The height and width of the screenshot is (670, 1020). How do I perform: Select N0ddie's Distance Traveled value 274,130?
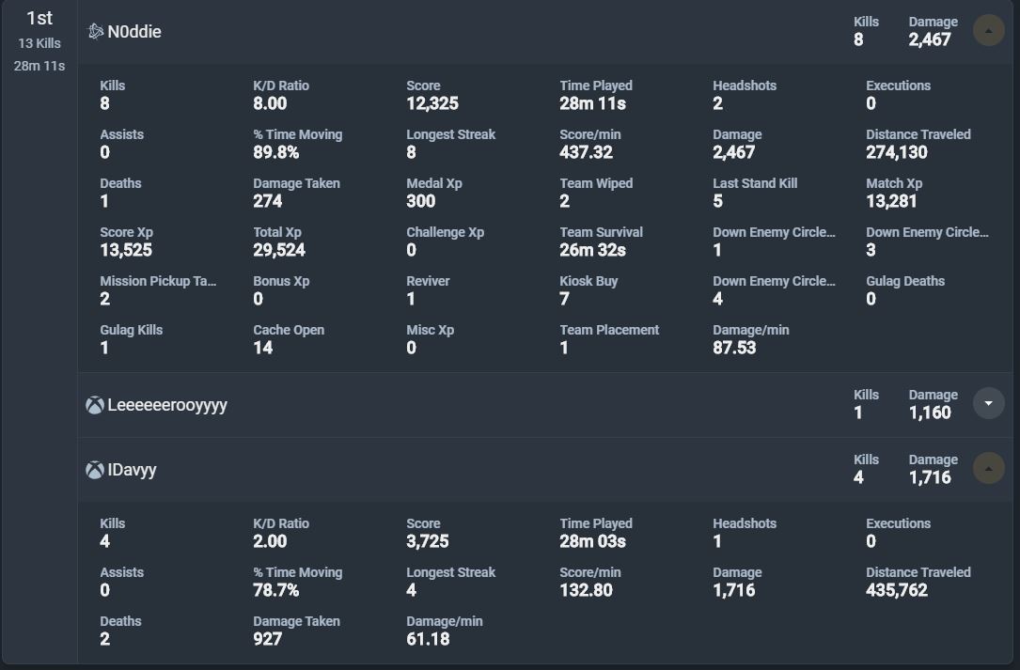(896, 152)
